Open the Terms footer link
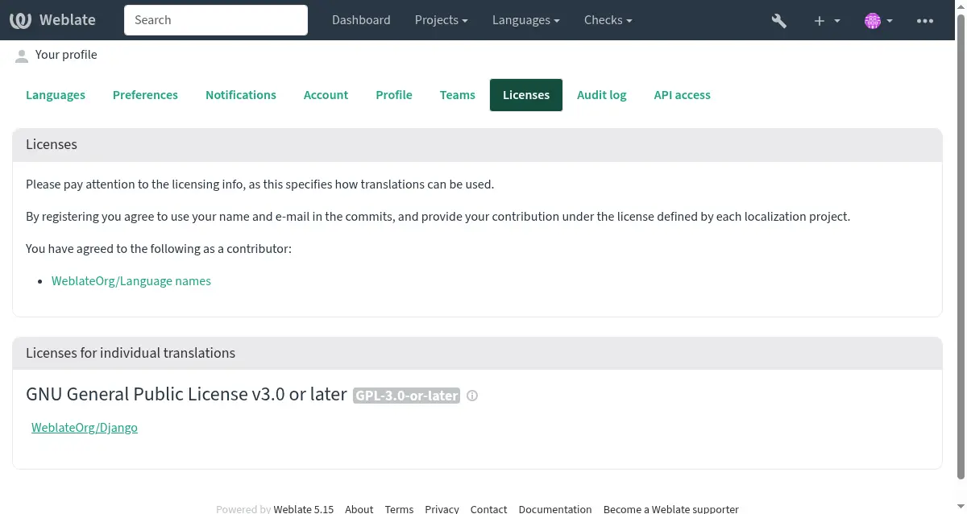Screen dimensions: 967x514 [x=399, y=509]
